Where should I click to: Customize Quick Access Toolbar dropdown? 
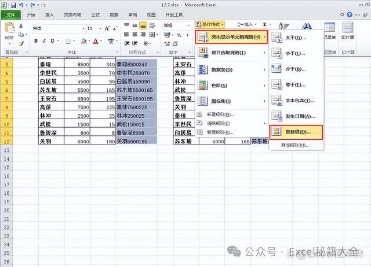click(45, 5)
